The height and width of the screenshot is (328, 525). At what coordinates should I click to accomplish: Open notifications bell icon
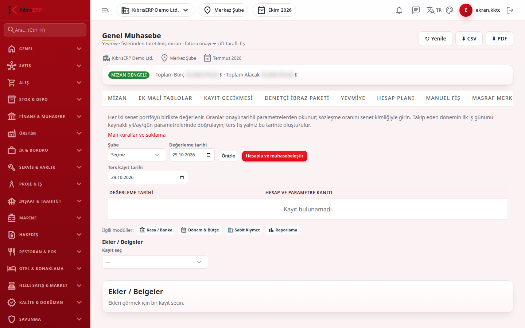click(399, 10)
